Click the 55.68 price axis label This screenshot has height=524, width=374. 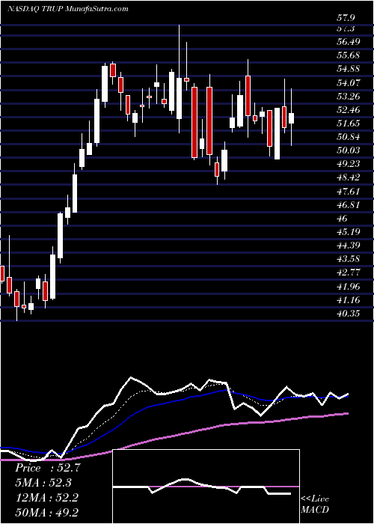pyautogui.click(x=349, y=55)
